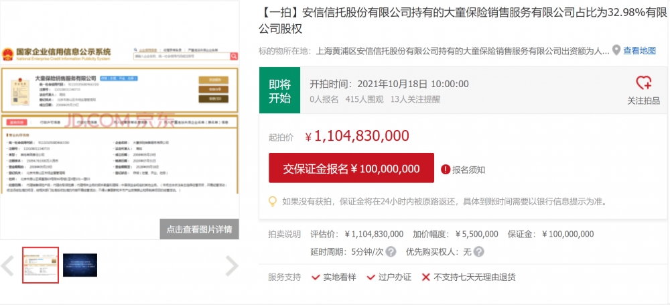Click the 13人关注提醒 count
The image size is (670, 305).
(415, 100)
